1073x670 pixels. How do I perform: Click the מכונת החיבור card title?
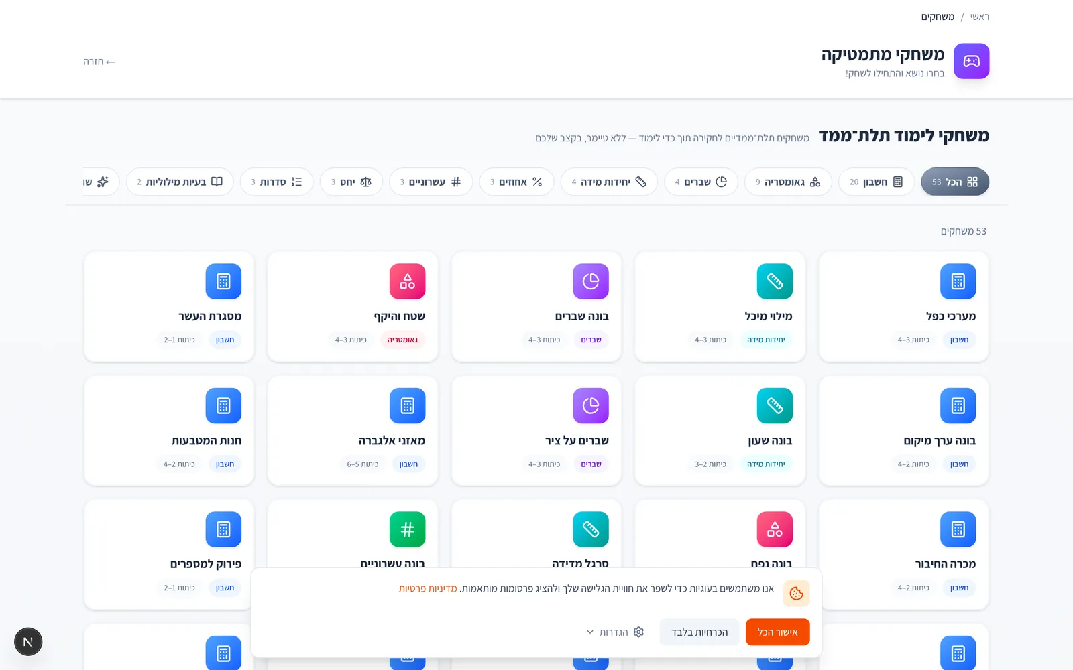[946, 563]
